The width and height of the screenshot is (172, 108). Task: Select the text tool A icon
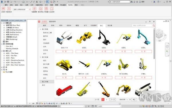click(x=37, y=2)
